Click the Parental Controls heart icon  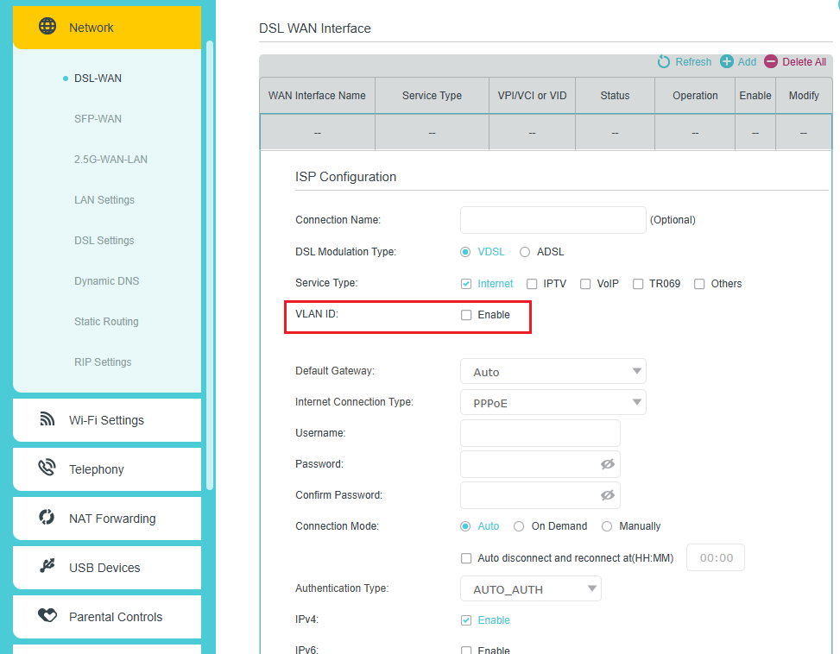tap(49, 617)
